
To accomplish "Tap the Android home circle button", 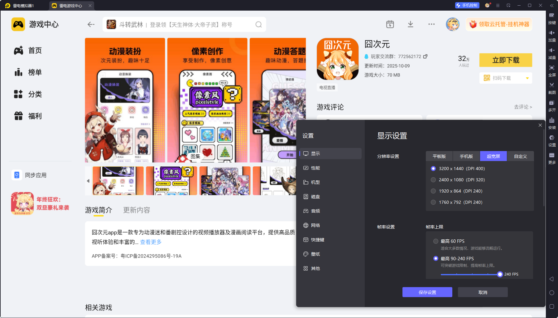I will pyautogui.click(x=551, y=293).
